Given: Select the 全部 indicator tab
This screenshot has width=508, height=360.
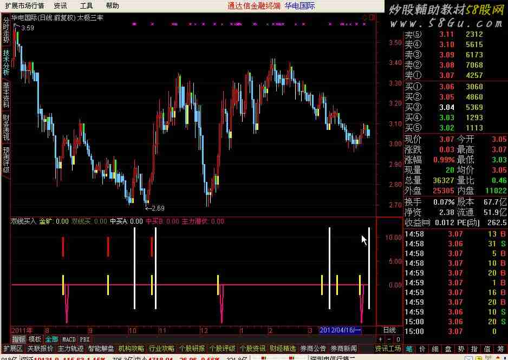Looking at the screenshot, I should (x=51, y=339).
